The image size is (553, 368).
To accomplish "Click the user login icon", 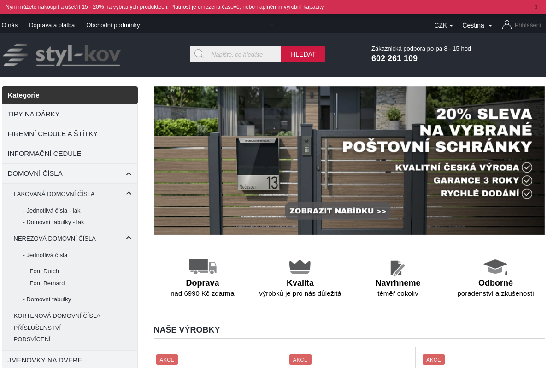I will [507, 25].
